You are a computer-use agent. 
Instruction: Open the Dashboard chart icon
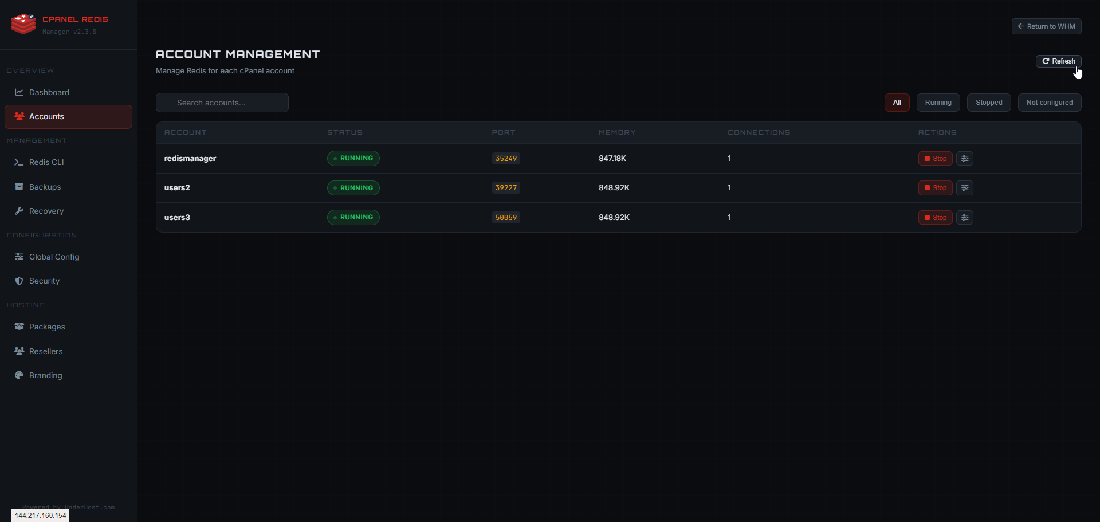[19, 92]
